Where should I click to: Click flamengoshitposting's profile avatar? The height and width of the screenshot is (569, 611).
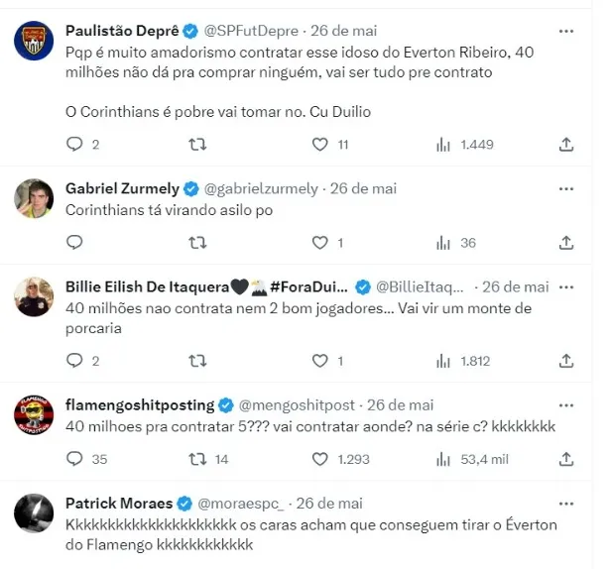click(x=34, y=415)
